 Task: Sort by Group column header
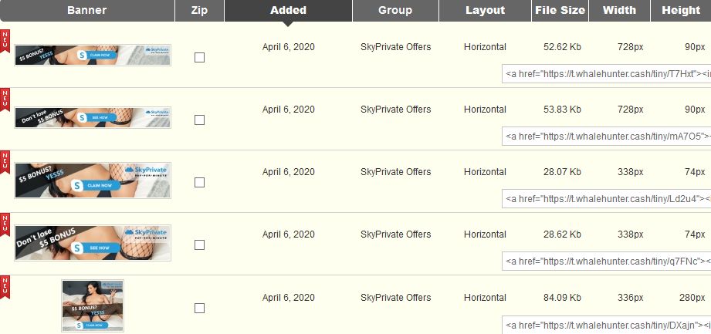click(395, 11)
